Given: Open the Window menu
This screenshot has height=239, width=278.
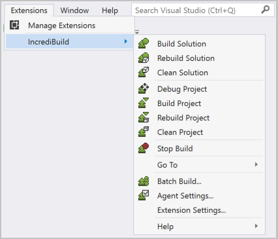Looking at the screenshot, I should coord(74,10).
